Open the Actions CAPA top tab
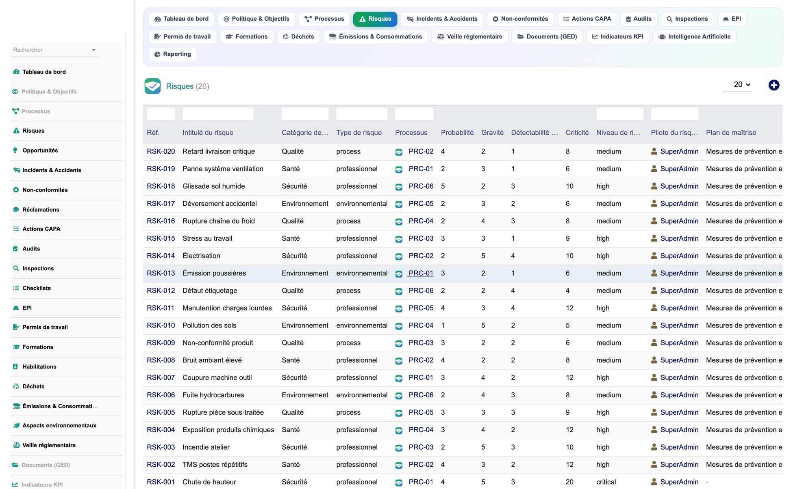 [587, 19]
